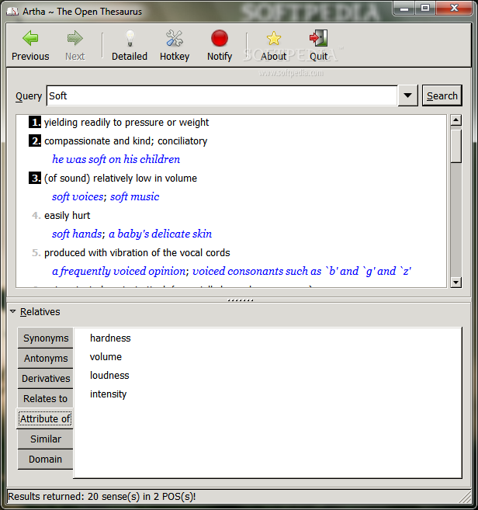Select the Attribute of tab
The height and width of the screenshot is (510, 478).
[45, 419]
